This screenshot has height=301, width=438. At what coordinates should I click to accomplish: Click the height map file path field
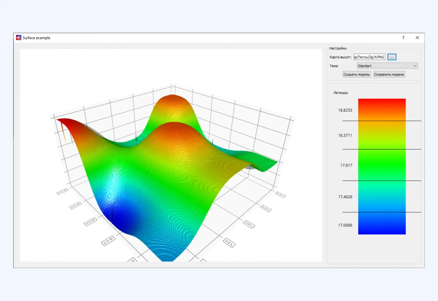pos(369,57)
